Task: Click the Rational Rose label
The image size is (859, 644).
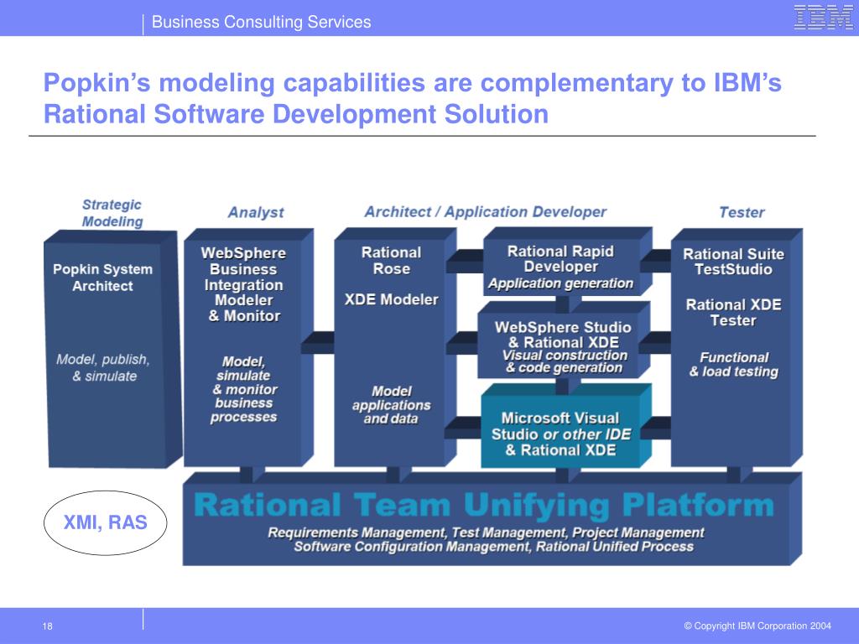Action: pos(391,261)
